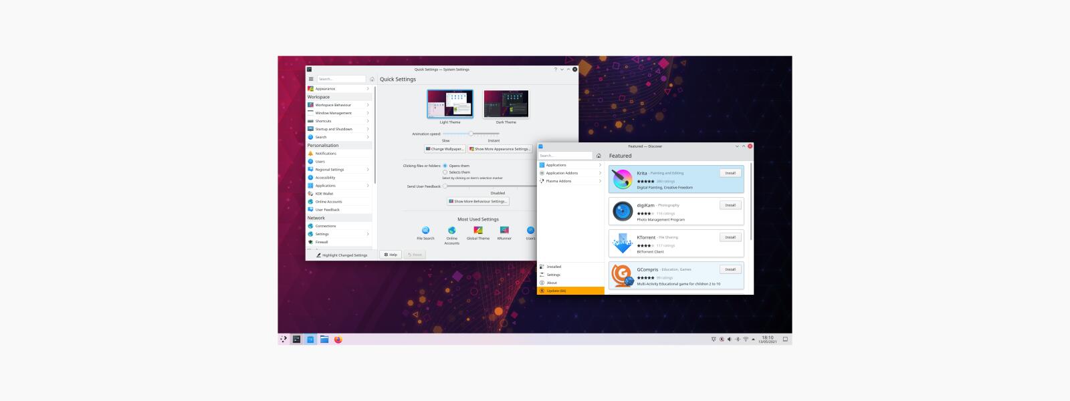1070x401 pixels.
Task: Click the Global Theme icon in Most Used
Action: [x=478, y=231]
